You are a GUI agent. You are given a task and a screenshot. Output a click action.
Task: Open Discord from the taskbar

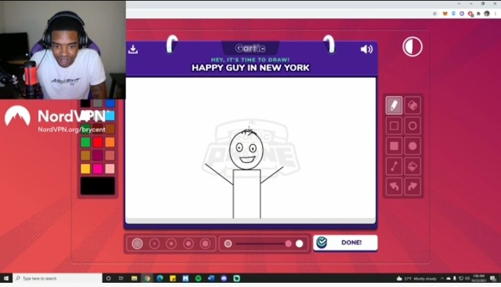223,279
